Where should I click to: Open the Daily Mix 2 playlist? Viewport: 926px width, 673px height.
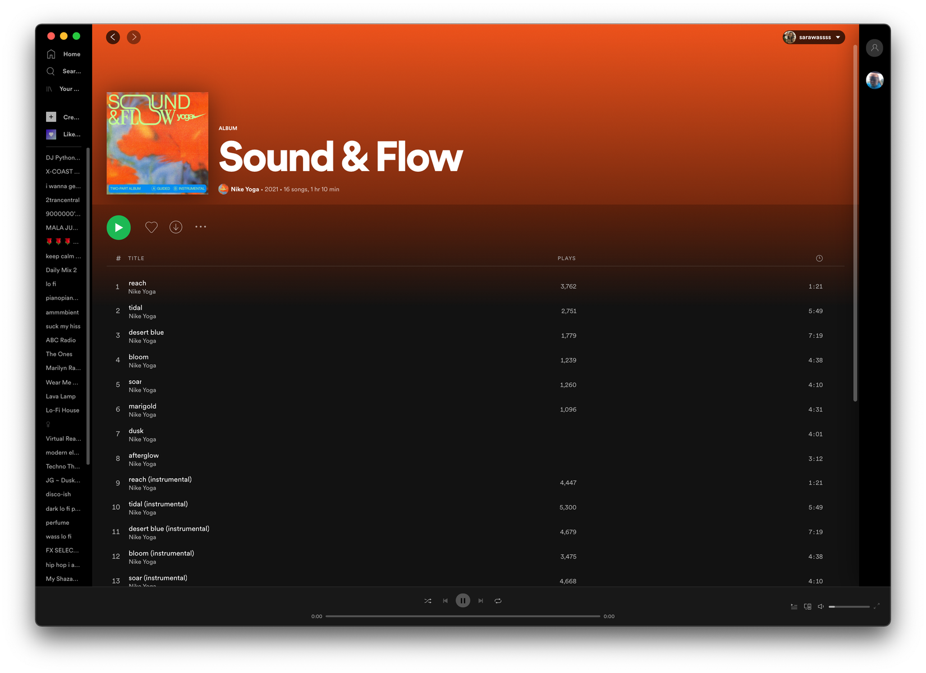pos(62,270)
